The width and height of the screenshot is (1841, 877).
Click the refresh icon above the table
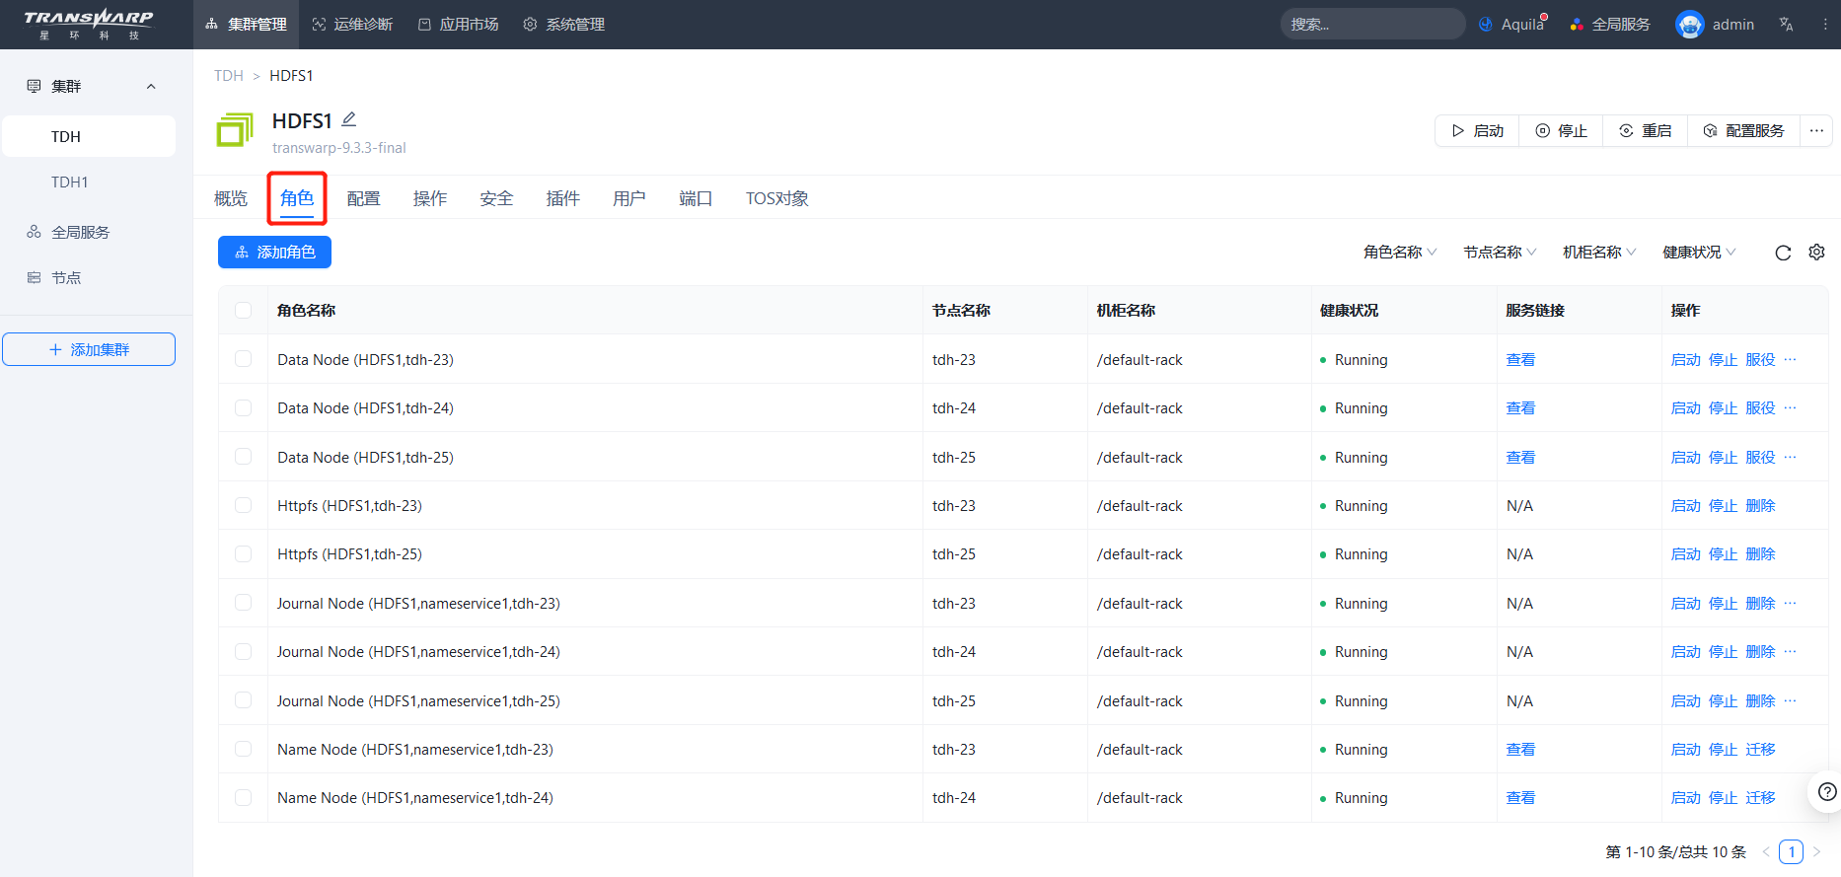click(x=1783, y=253)
